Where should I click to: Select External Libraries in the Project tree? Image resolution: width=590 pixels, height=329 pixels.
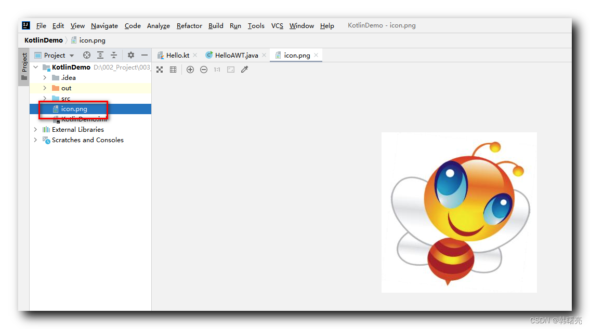(x=78, y=129)
